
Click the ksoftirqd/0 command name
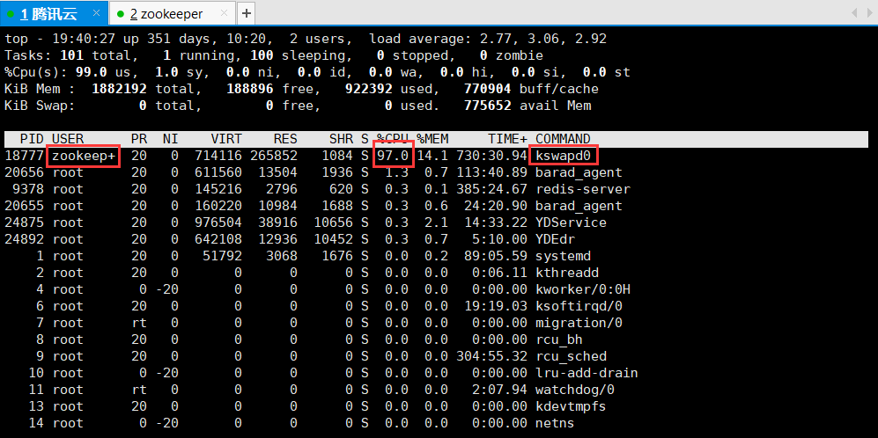pyautogui.click(x=579, y=306)
